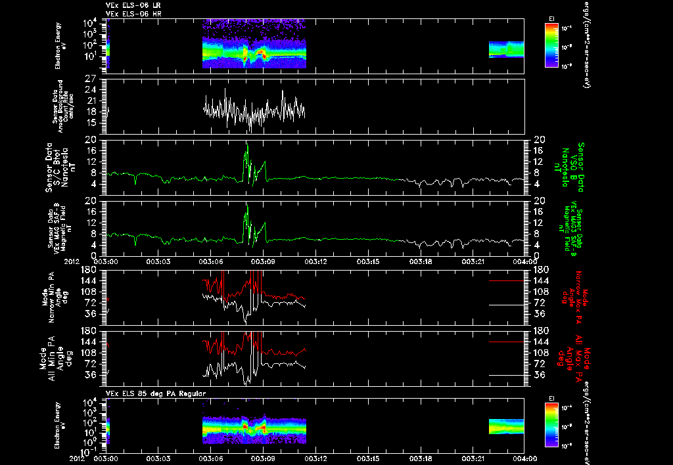Click the white count rate trace in the Anode Background panel
Screen dimensions: 673x465
254,110
